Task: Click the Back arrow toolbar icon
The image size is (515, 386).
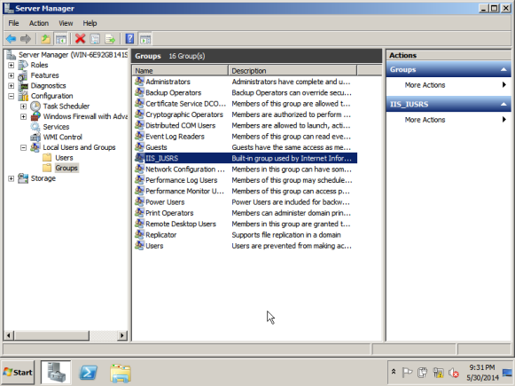Action: pyautogui.click(x=12, y=39)
